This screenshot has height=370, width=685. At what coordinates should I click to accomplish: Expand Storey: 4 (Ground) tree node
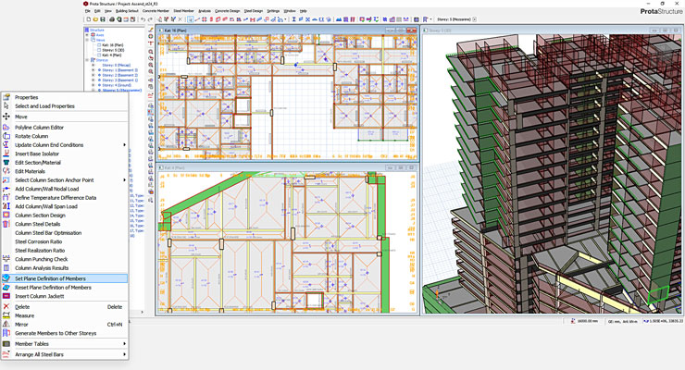tap(93, 85)
